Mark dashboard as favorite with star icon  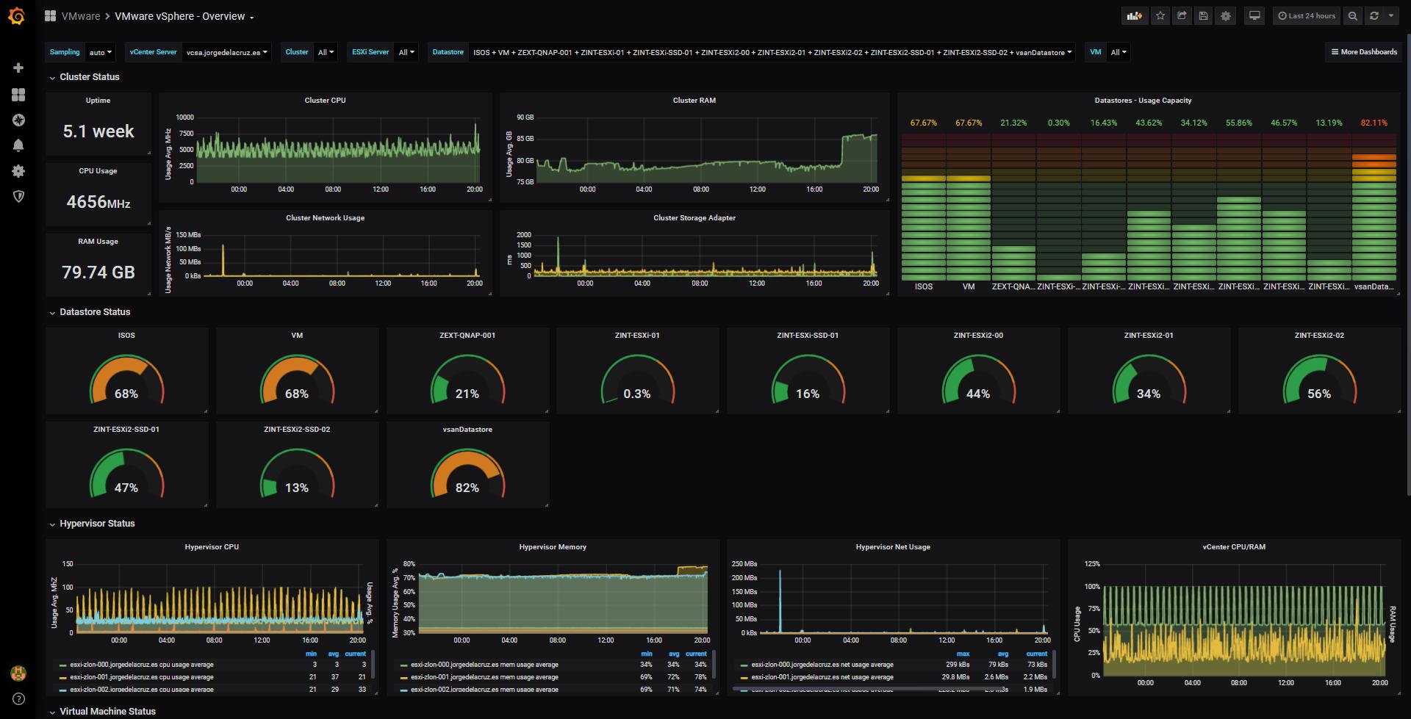(1161, 15)
